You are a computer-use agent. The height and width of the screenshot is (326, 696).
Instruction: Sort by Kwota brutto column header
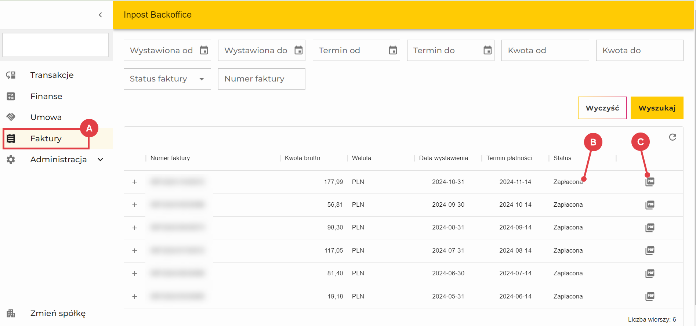pyautogui.click(x=302, y=158)
